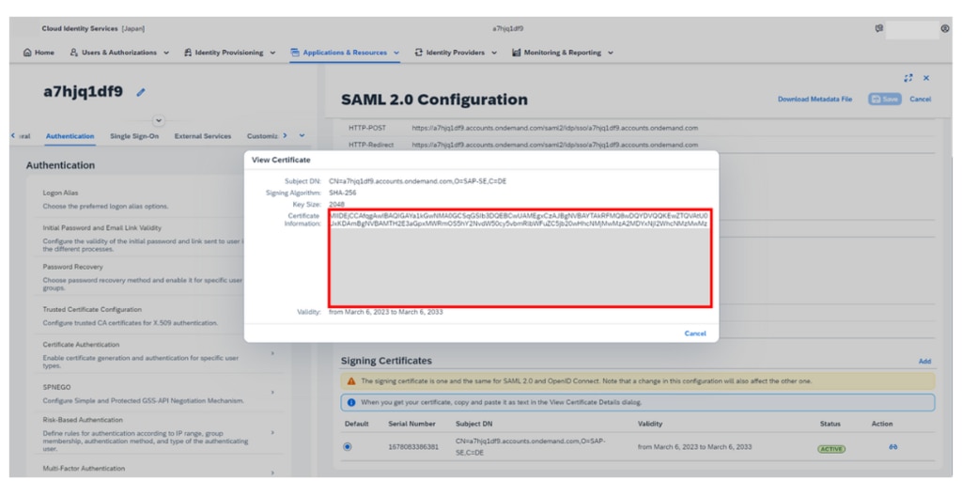Close the SAML 2.0 Configuration panel
962x496 pixels.
pos(926,78)
